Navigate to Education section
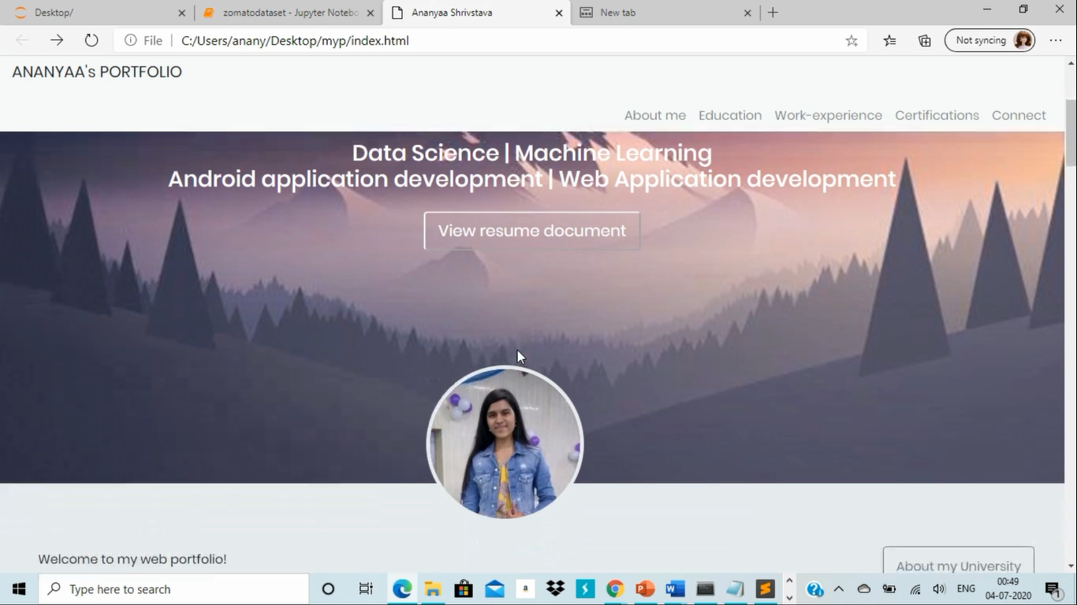The image size is (1077, 605). point(730,115)
